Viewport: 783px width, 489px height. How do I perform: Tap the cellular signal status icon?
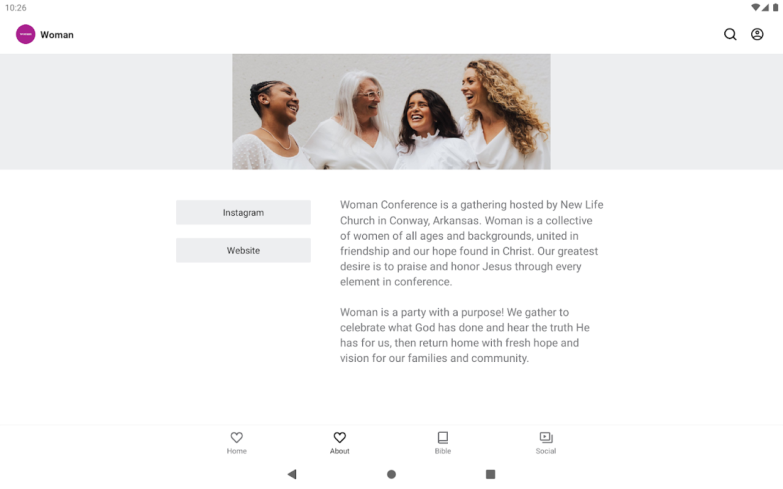765,7
